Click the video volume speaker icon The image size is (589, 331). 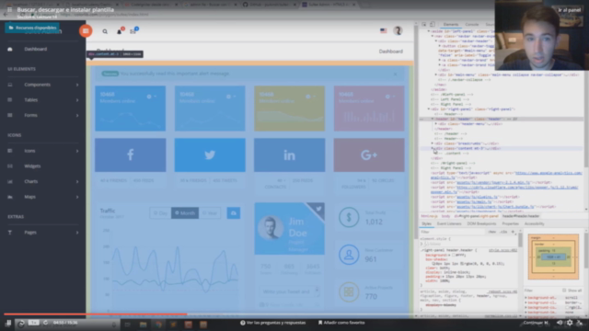pyautogui.click(x=560, y=323)
